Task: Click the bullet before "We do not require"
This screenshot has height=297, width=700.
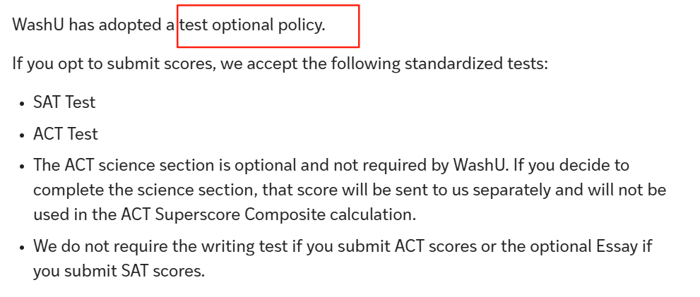Action: pos(22,247)
